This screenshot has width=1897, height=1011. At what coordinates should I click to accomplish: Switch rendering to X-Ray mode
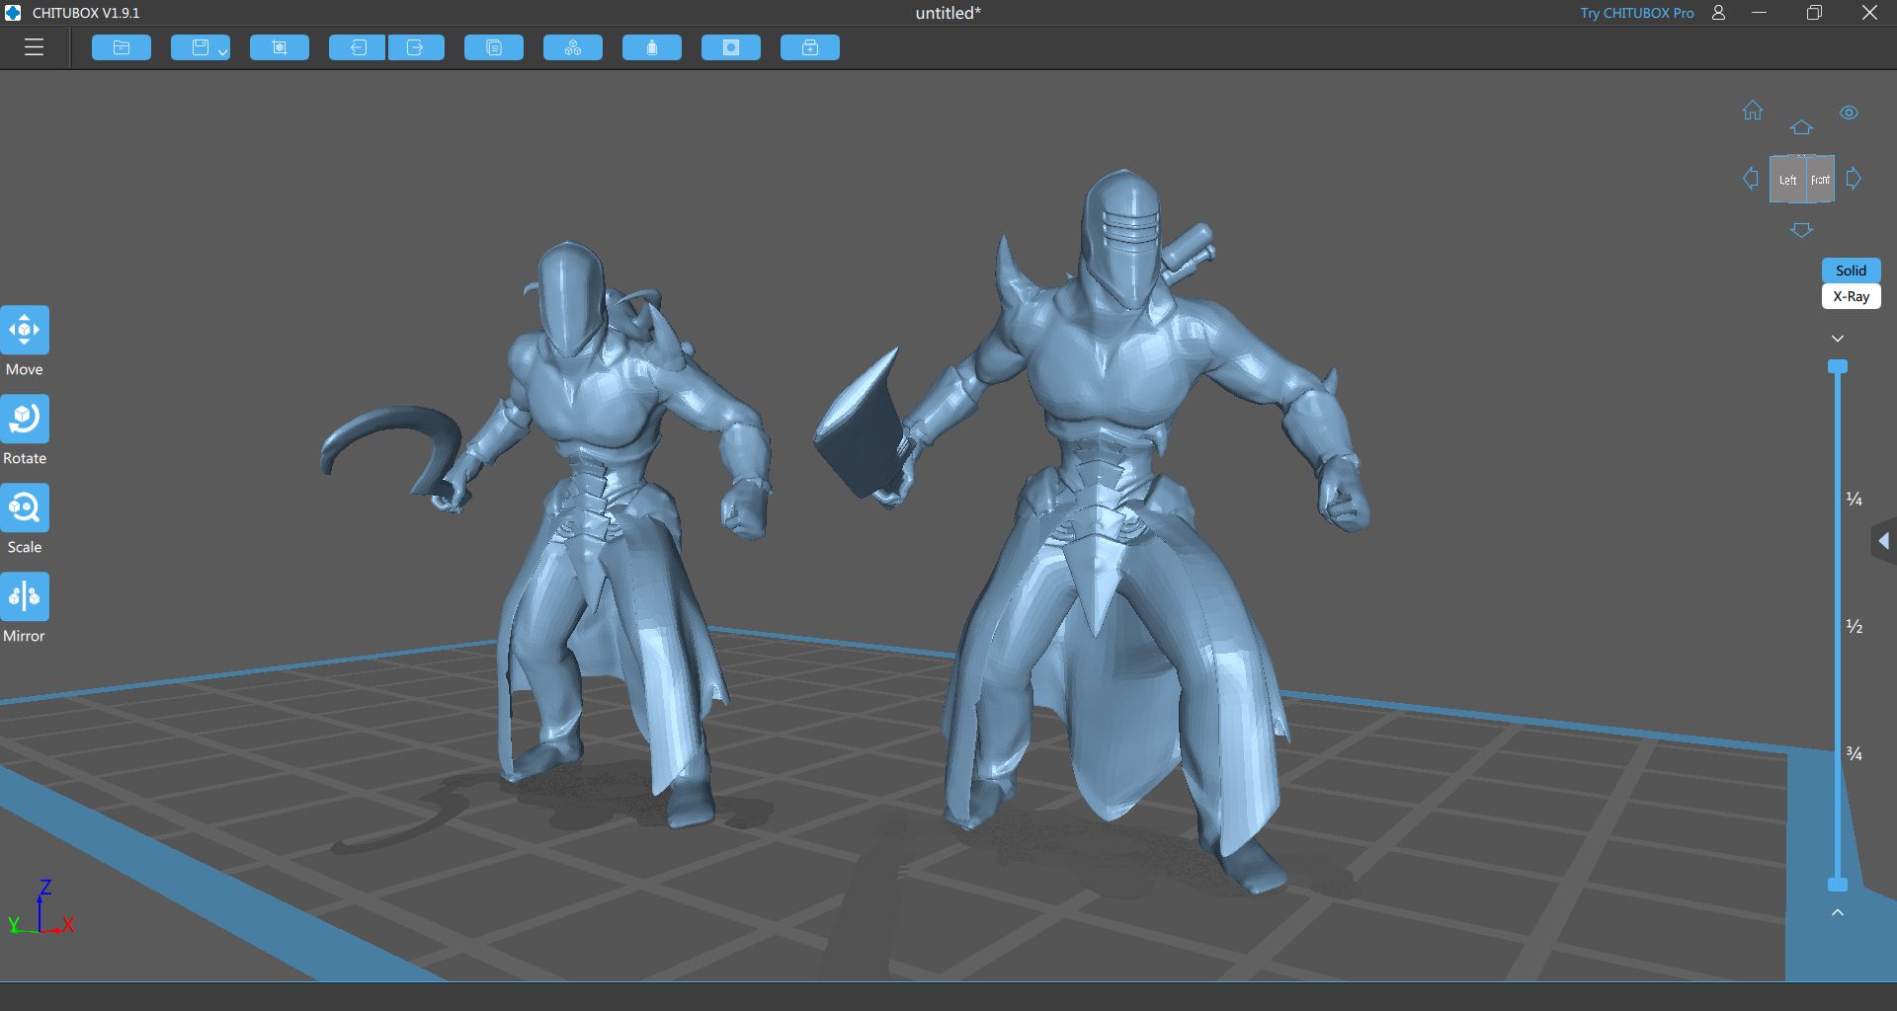(x=1850, y=296)
